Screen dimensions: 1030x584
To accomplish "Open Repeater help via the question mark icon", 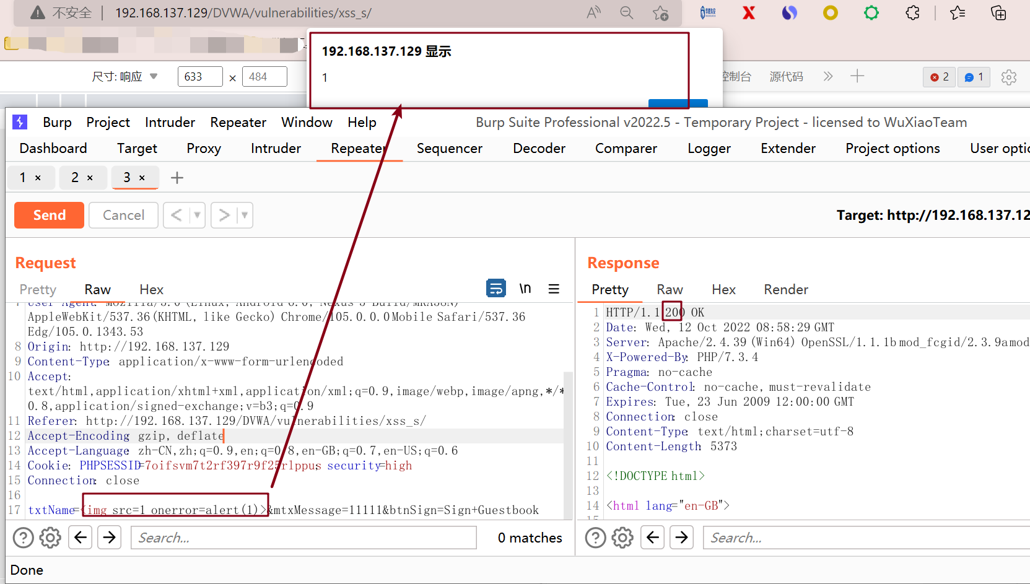I will 23,537.
